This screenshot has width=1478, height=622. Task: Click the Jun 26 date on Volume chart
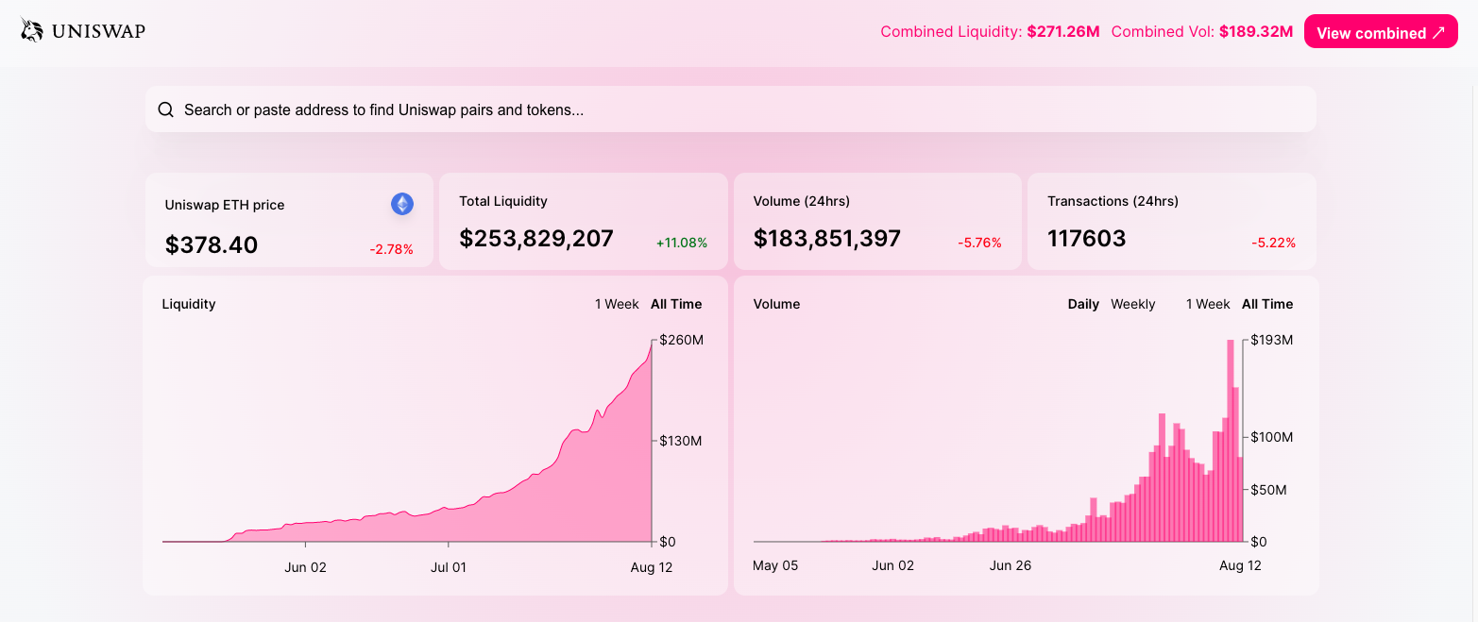coord(1011,565)
